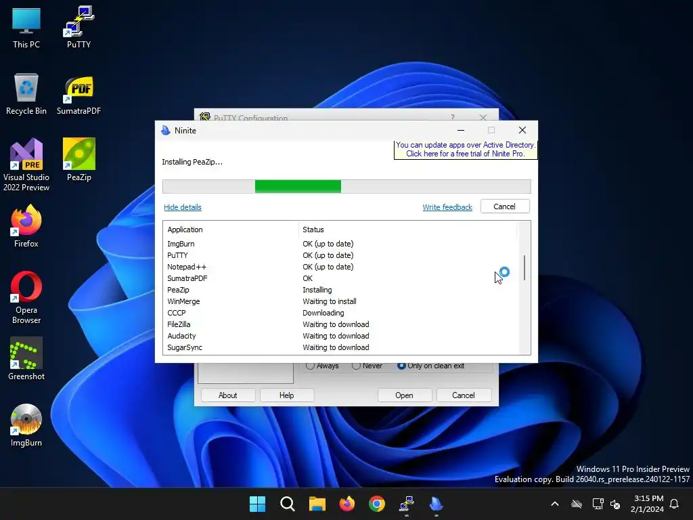
Task: Select the ImgBurn row in Ninite list
Action: (x=340, y=244)
